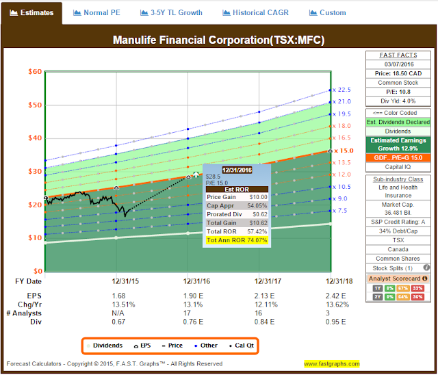438x375 pixels.
Task: Click the Manulife Financial Corporation chart title
Action: click(x=219, y=40)
